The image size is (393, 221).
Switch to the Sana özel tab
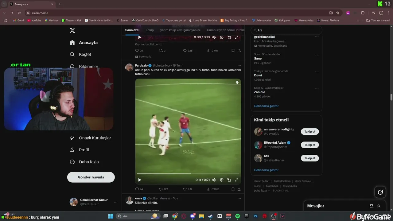132,30
